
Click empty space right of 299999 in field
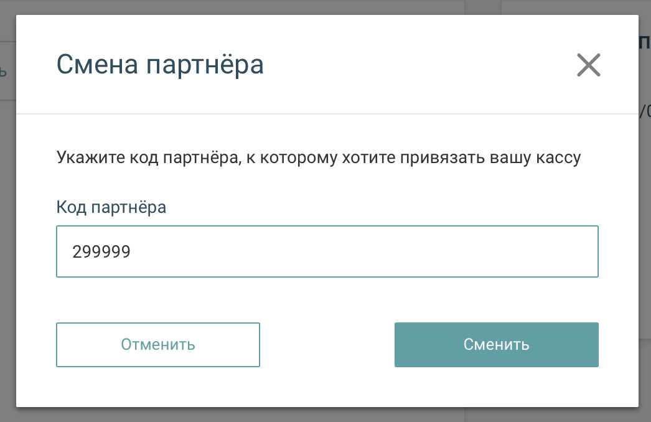pos(373,251)
